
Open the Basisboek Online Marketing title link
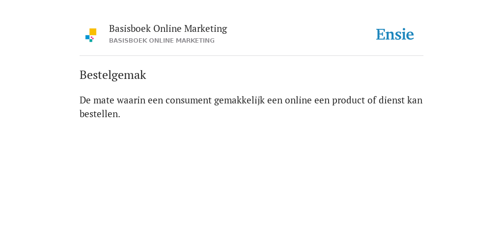pos(168,29)
